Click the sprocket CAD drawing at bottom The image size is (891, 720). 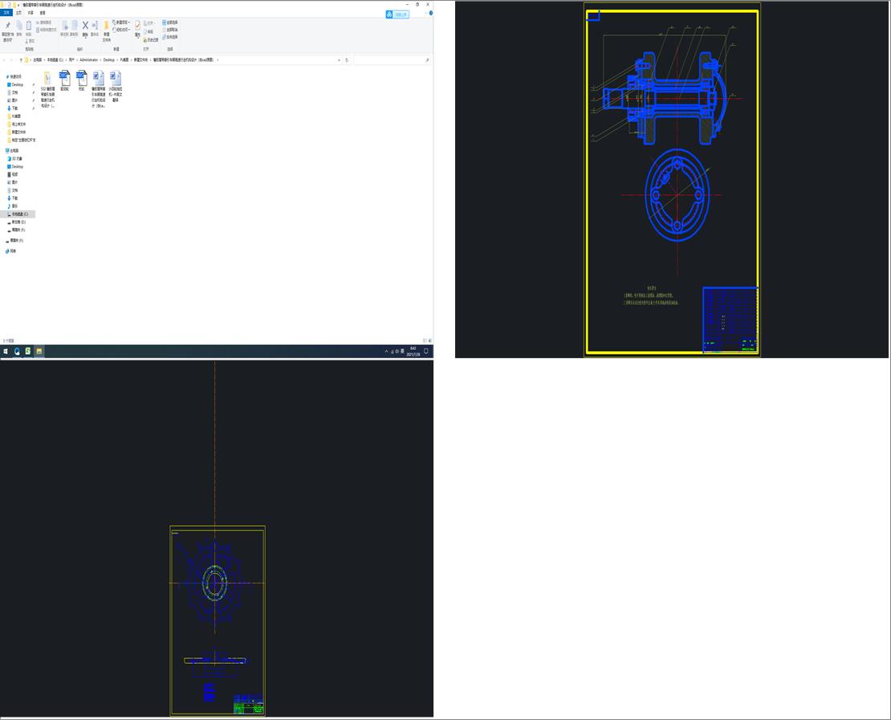[218, 620]
